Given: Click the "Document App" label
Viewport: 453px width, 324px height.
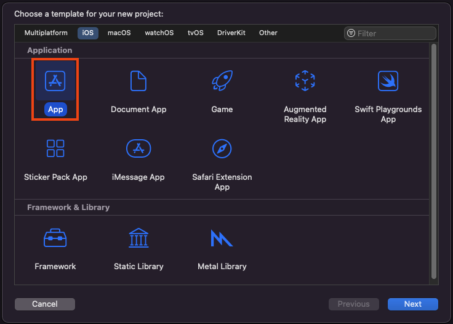Looking at the screenshot, I should pos(138,110).
